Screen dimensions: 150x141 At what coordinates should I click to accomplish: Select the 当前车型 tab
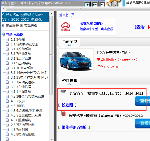coord(69,42)
